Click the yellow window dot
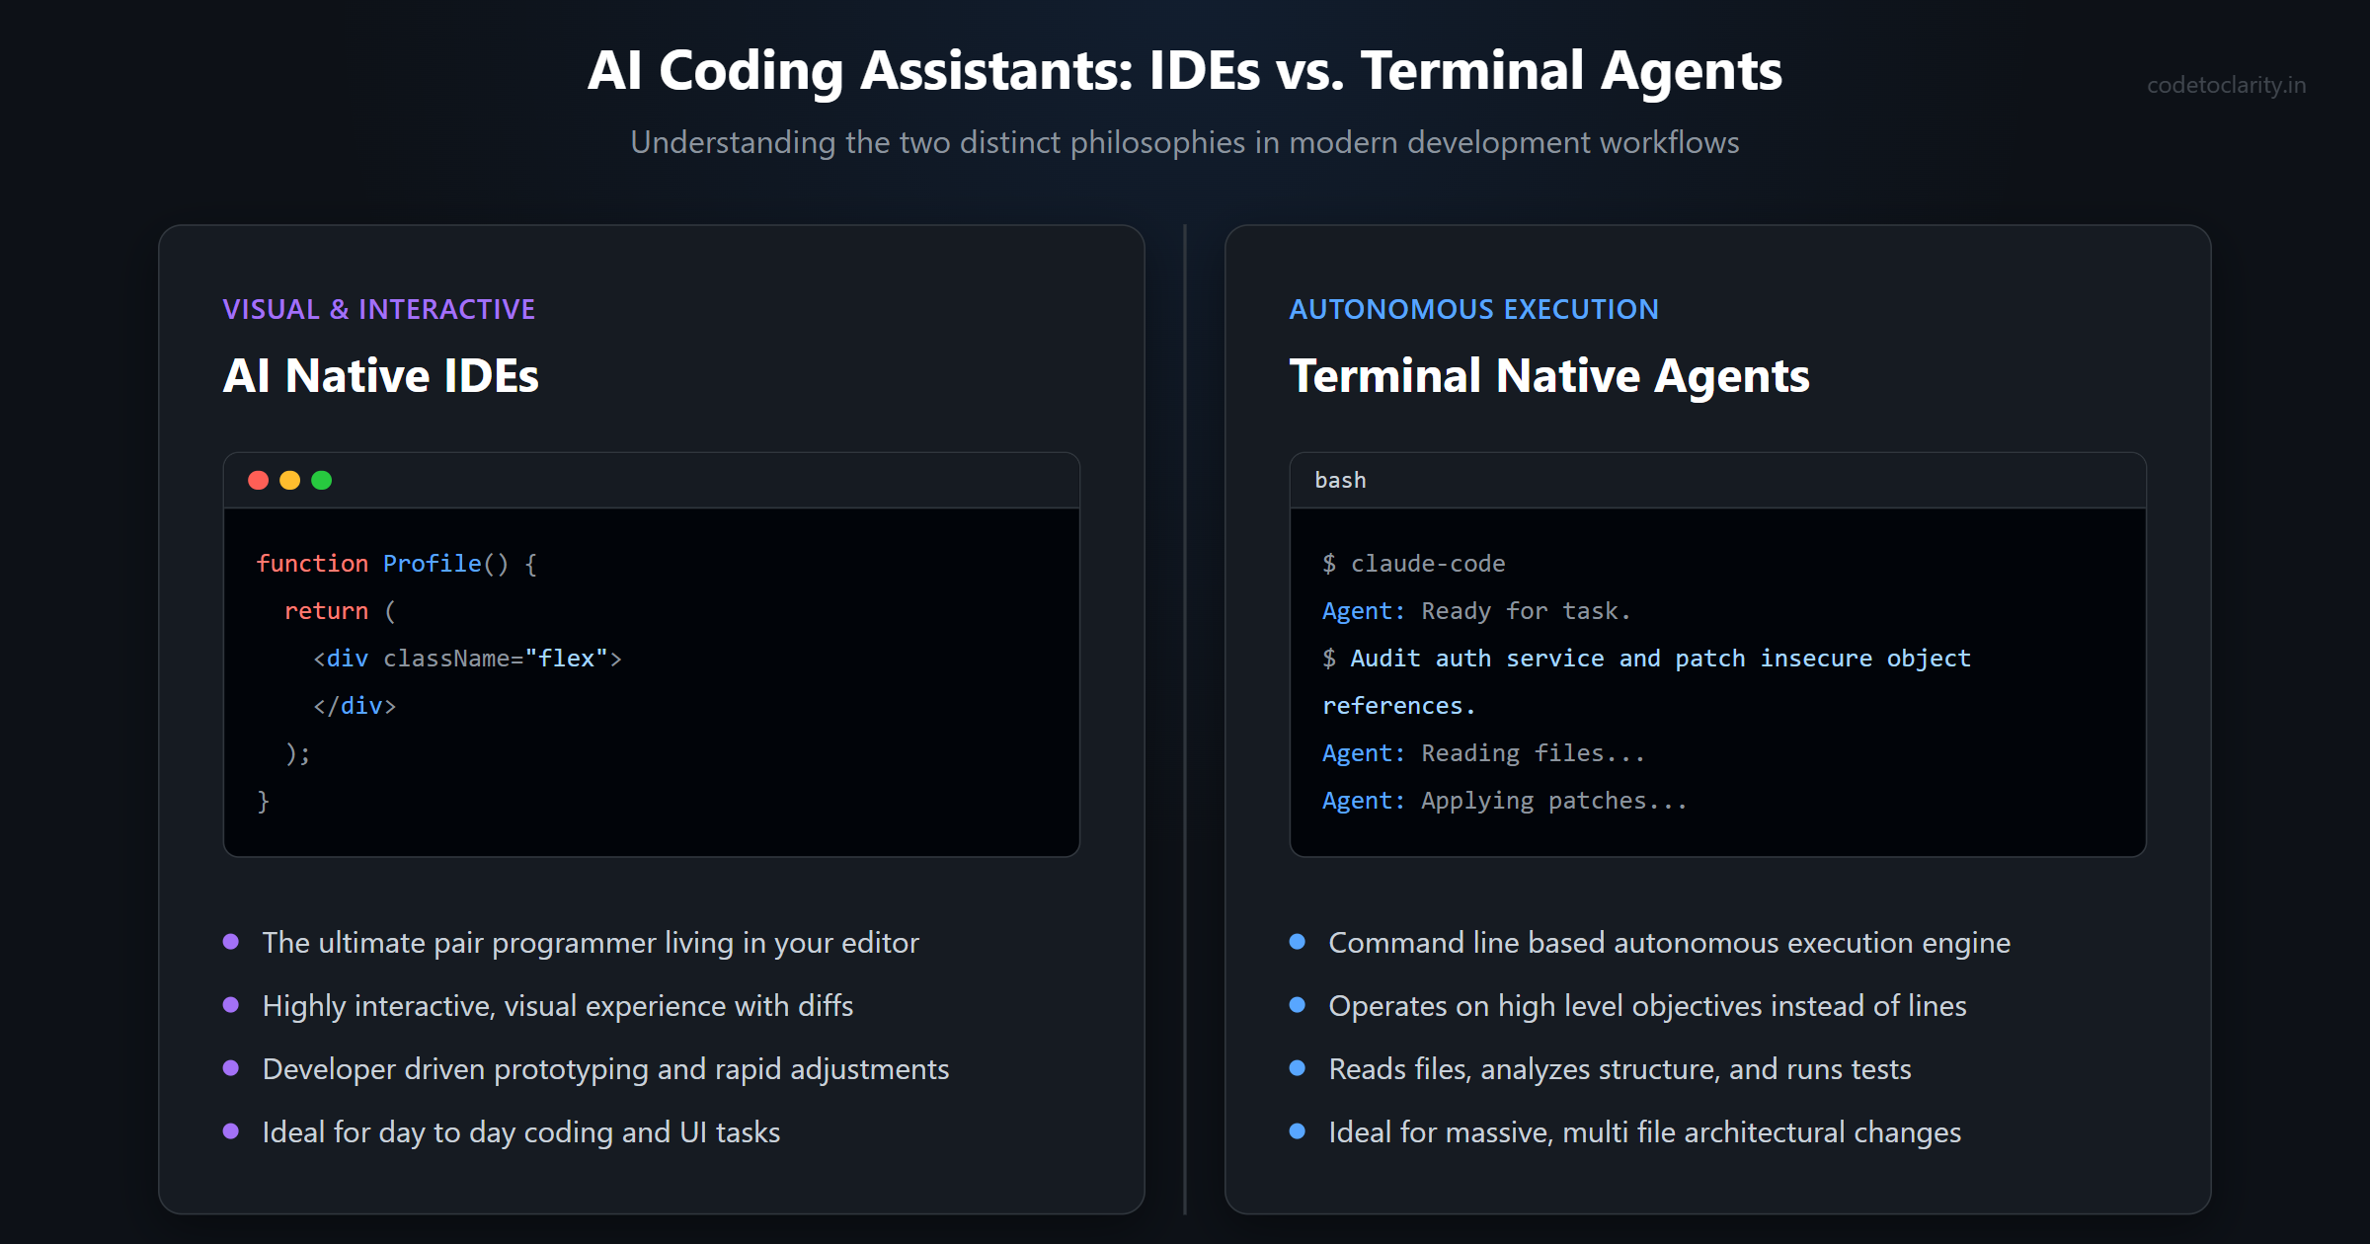The image size is (2370, 1244). [x=290, y=480]
